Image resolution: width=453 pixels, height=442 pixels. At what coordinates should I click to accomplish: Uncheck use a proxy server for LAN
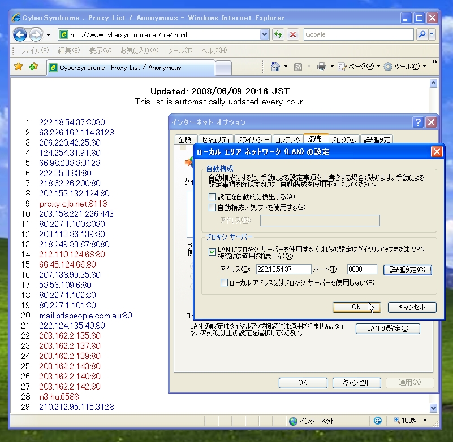(x=212, y=252)
